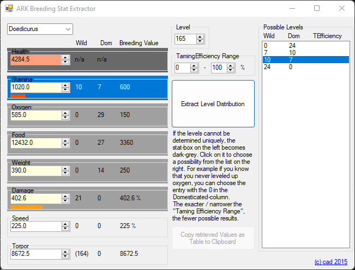Click the Torpor wild level (164)
This screenshot has width=355, height=270.
point(82,254)
